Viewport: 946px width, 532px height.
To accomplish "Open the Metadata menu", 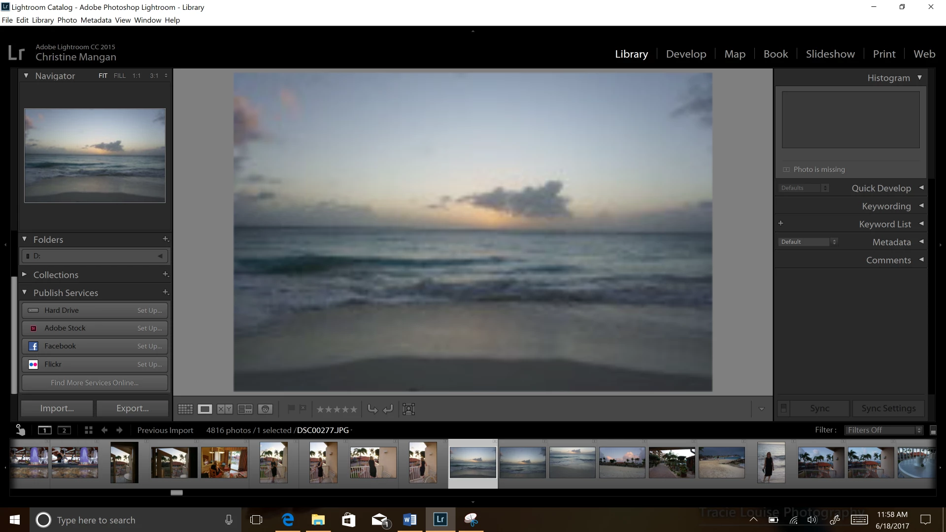I will (96, 20).
